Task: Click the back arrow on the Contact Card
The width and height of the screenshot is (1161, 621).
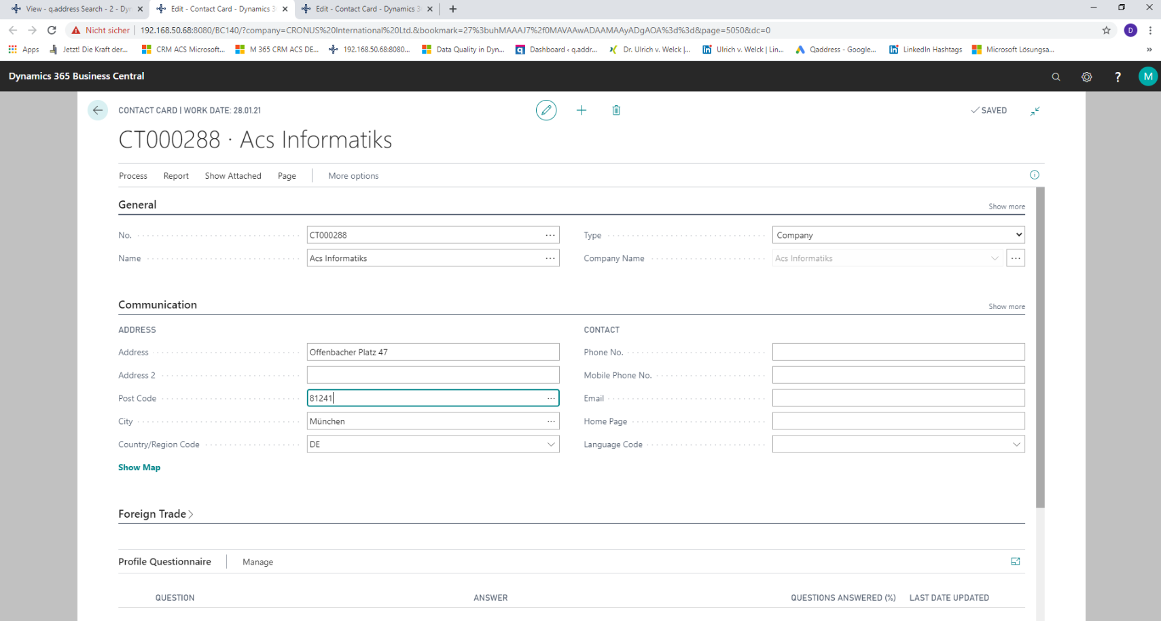Action: 98,110
